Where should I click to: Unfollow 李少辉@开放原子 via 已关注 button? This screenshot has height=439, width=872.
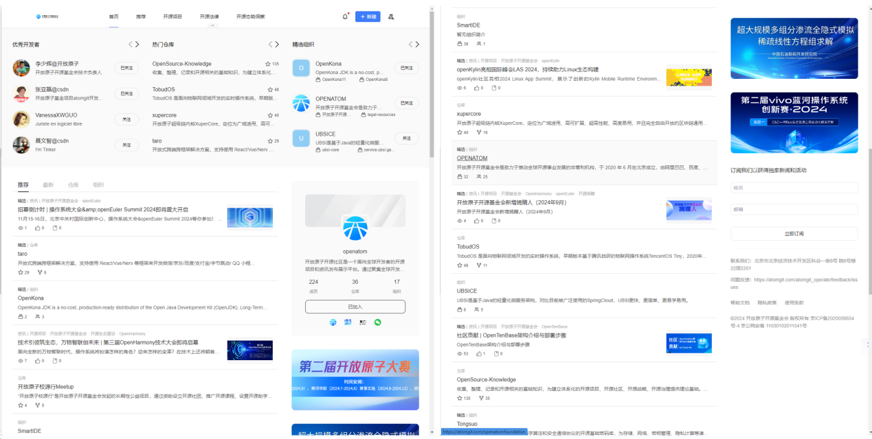pos(126,68)
